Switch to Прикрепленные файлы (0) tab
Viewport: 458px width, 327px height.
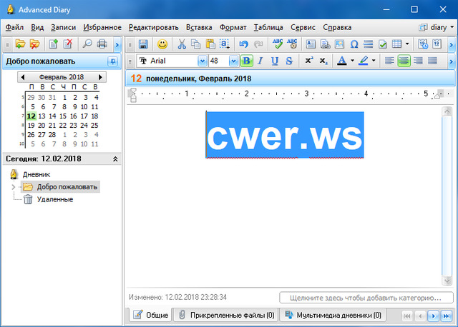pos(226,315)
